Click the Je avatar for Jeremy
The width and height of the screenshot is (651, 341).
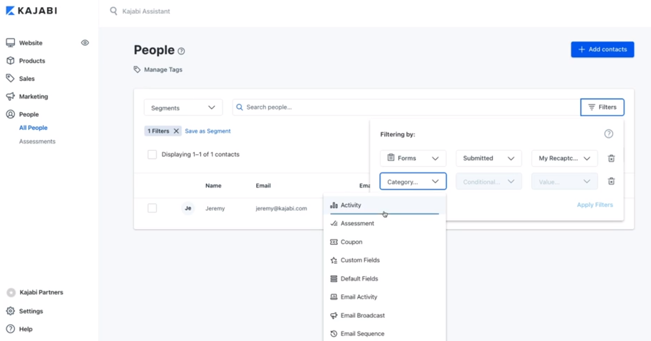[188, 208]
